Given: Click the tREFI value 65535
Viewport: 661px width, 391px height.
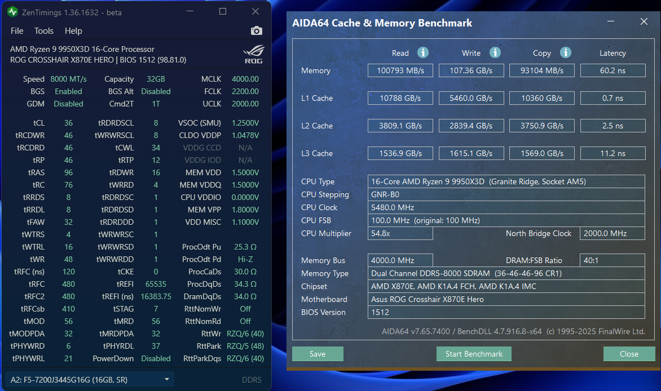Looking at the screenshot, I should tap(156, 284).
